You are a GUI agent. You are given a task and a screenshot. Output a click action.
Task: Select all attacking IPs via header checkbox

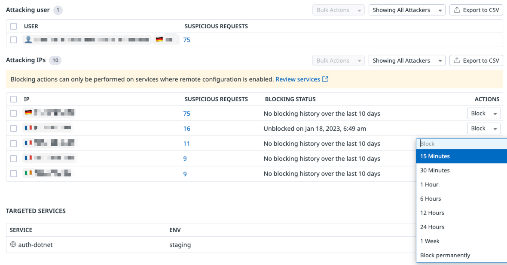tap(14, 99)
